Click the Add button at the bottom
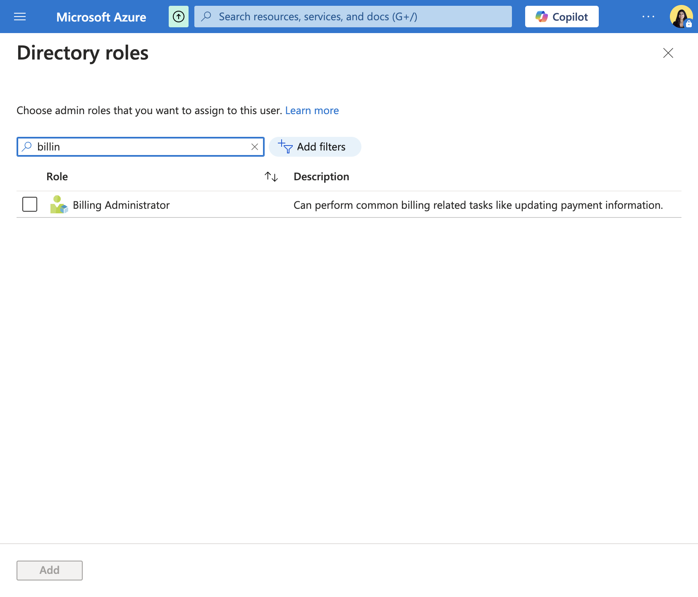This screenshot has height=597, width=698. pos(50,570)
